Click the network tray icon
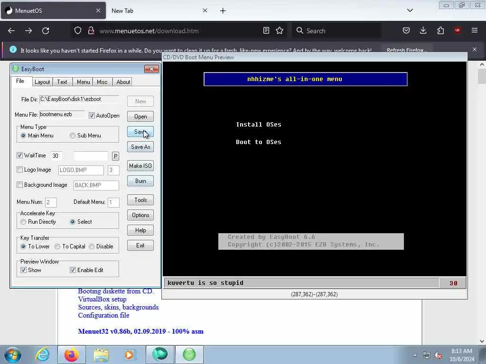Image resolution: width=486 pixels, height=364 pixels. [x=427, y=355]
